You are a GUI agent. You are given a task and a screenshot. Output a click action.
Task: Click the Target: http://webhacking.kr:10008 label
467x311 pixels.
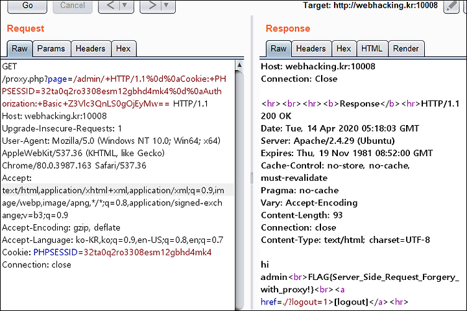[370, 5]
